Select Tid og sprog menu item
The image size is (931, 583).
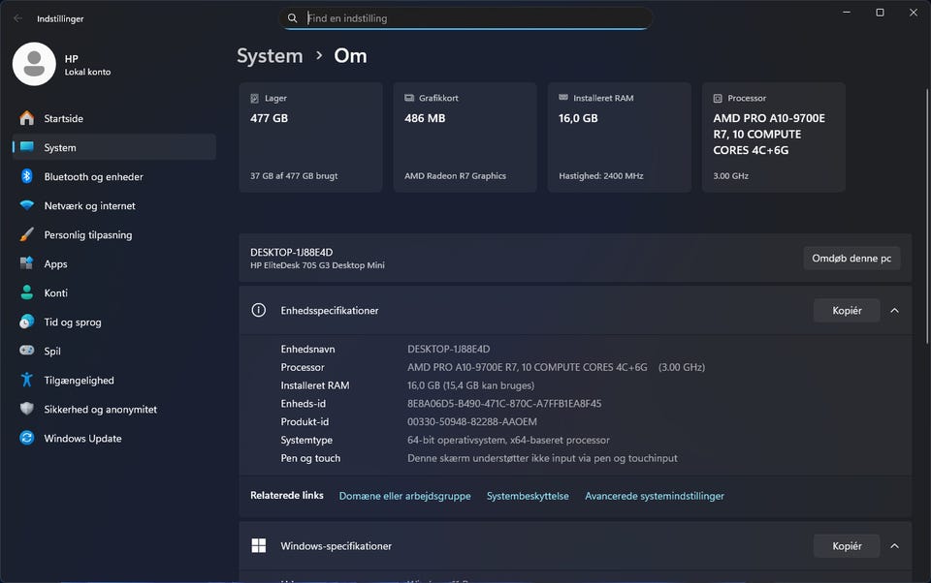tap(72, 322)
